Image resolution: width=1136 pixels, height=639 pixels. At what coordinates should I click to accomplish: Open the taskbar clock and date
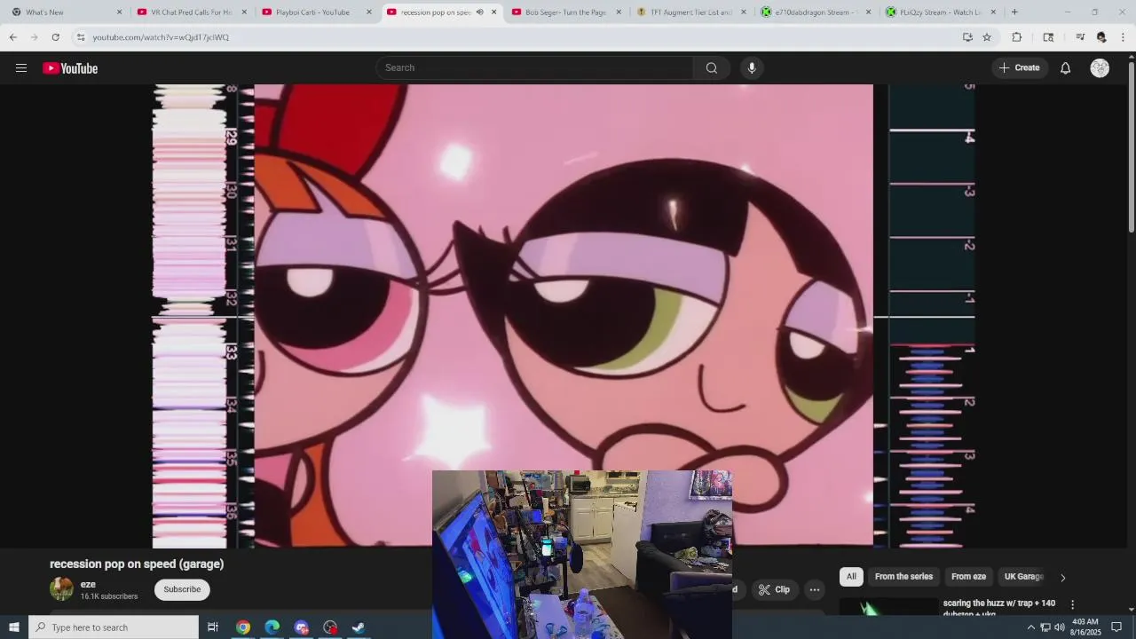click(x=1085, y=627)
